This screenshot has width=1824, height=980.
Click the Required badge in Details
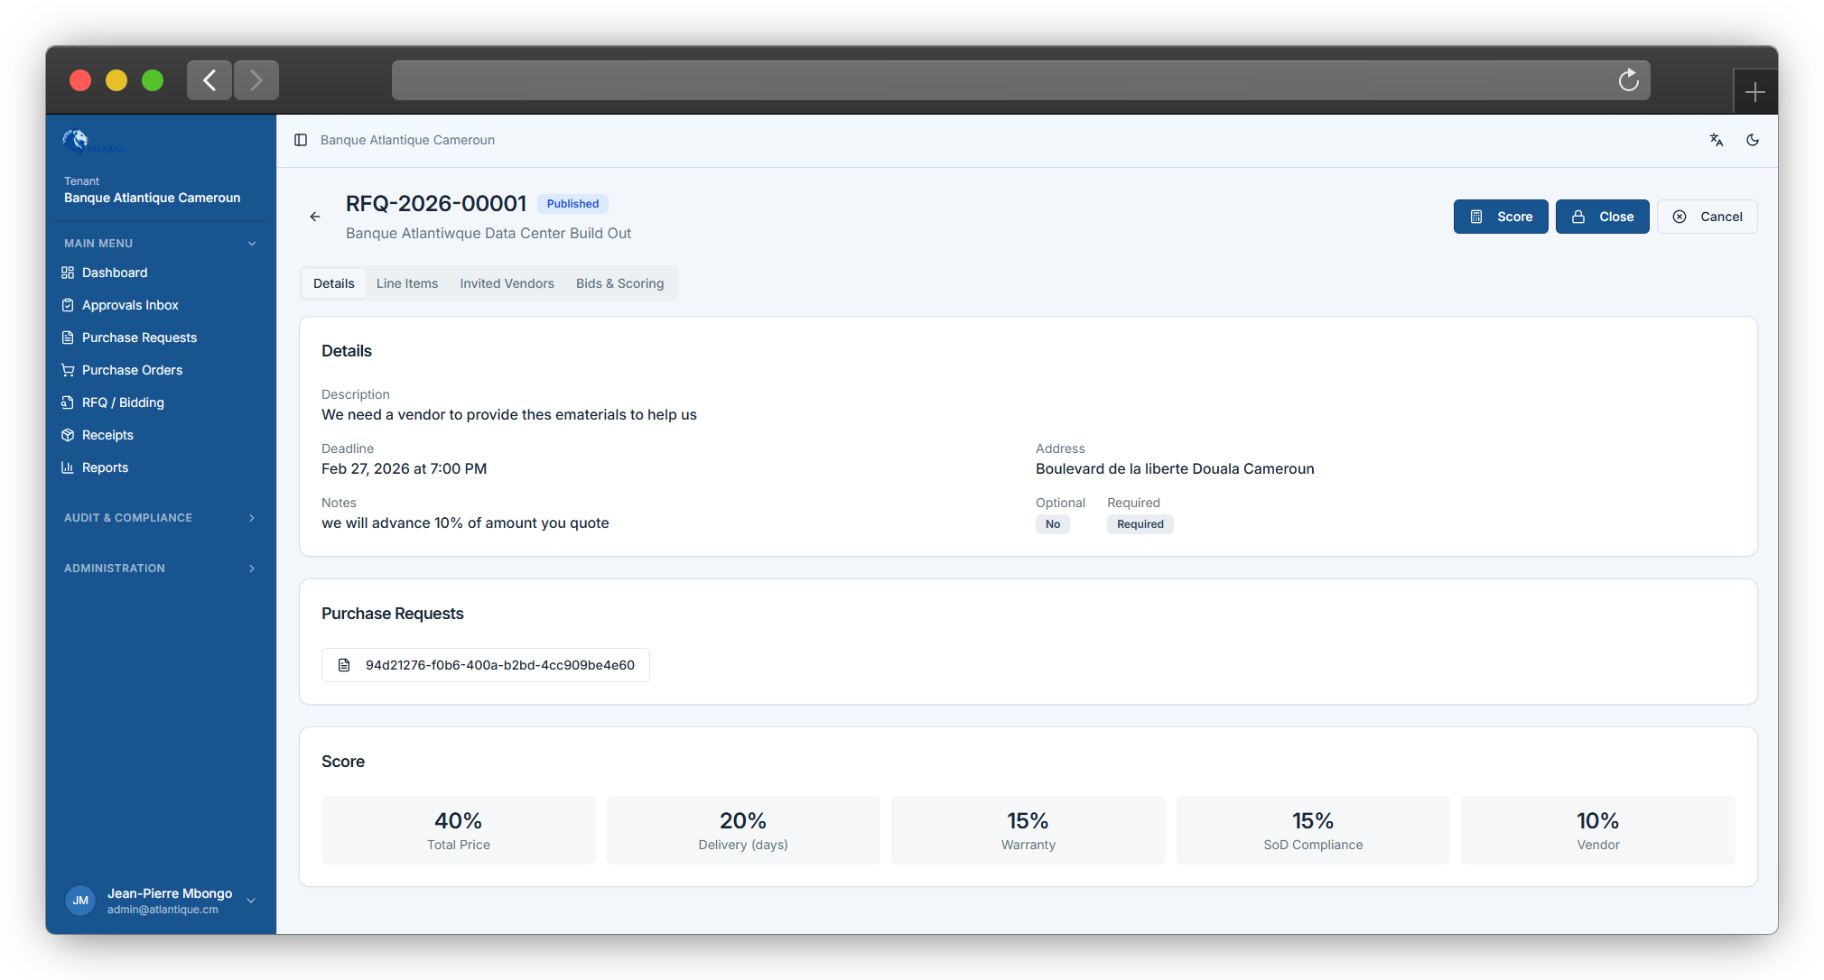click(1140, 523)
